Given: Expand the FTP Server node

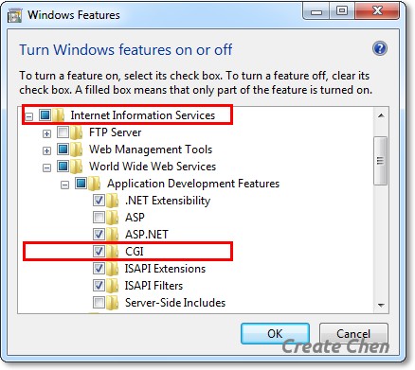Looking at the screenshot, I should pyautogui.click(x=46, y=133).
